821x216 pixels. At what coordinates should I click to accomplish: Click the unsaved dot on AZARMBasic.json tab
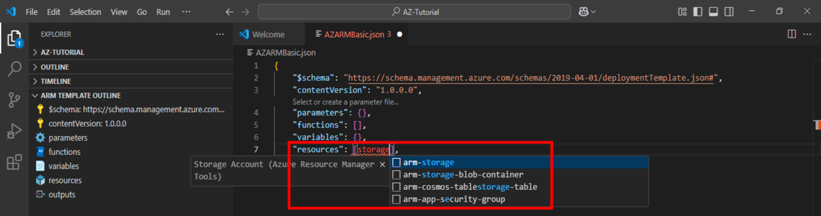(x=399, y=34)
